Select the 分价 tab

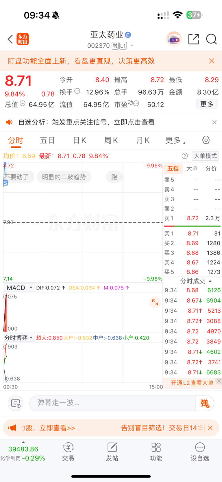point(211,168)
